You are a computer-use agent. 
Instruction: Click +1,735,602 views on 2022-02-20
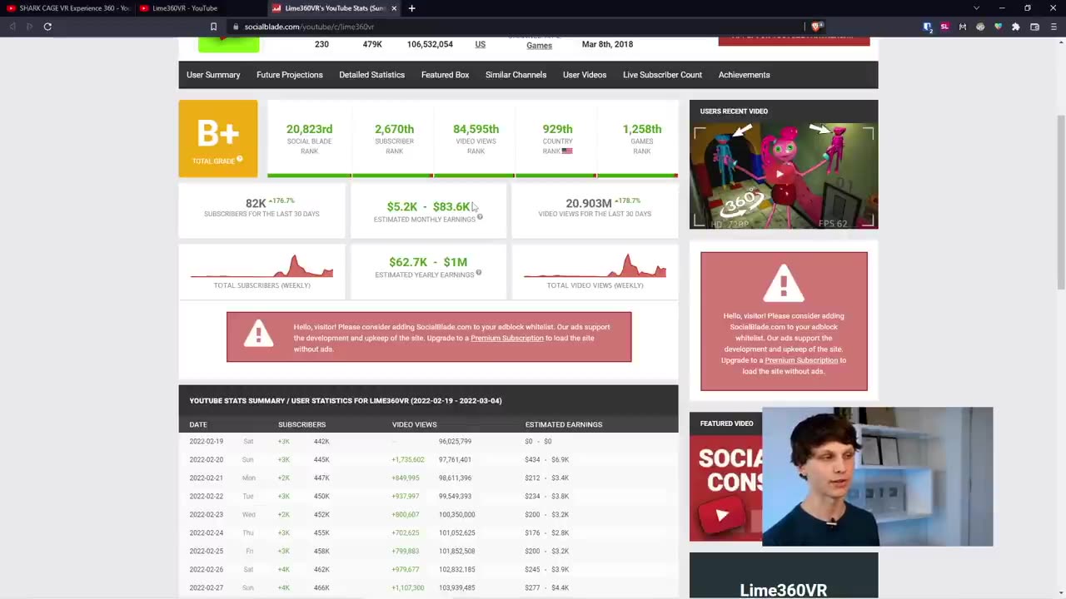(407, 459)
